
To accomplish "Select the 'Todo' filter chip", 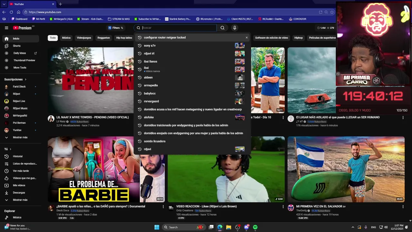I will (53, 38).
